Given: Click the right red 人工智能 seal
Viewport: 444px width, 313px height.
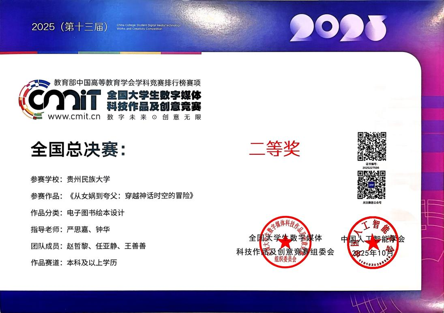Looking at the screenshot, I should point(371,243).
